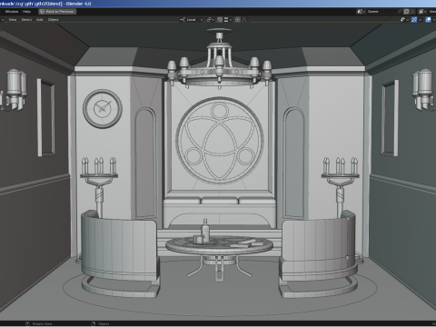Open the Help menu
The height and width of the screenshot is (327, 436).
point(26,12)
